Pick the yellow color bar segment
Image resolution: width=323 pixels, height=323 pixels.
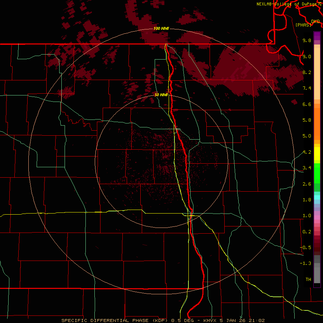[317, 154]
